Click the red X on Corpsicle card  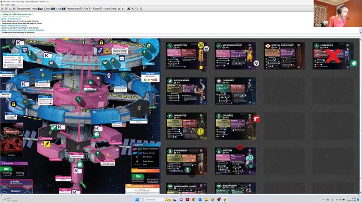point(333,56)
